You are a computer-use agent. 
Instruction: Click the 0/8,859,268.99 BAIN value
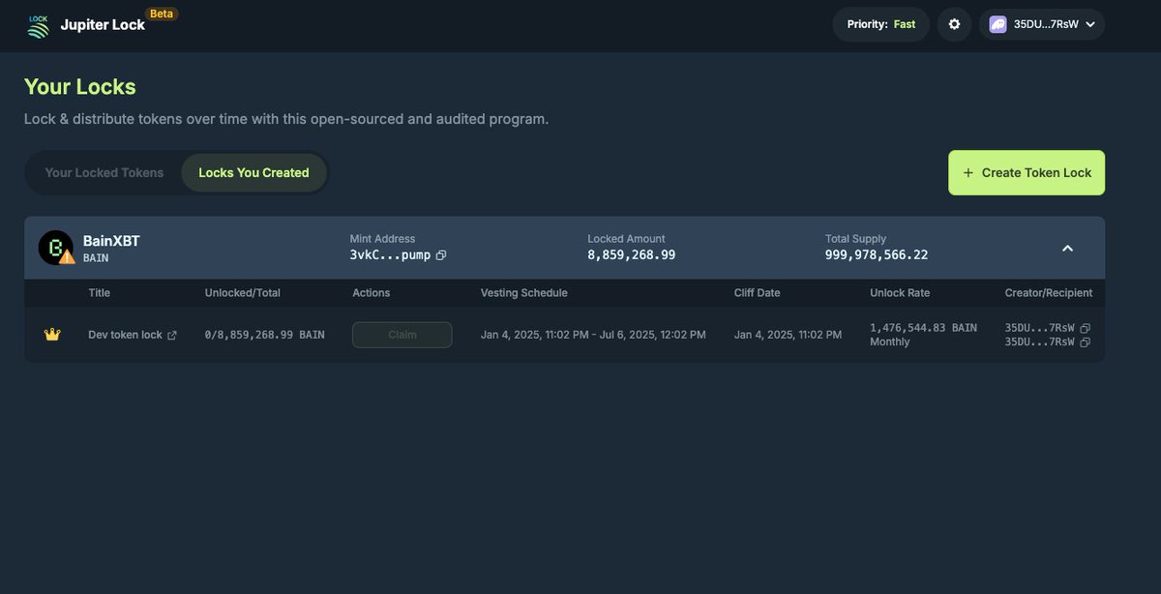pyautogui.click(x=264, y=335)
